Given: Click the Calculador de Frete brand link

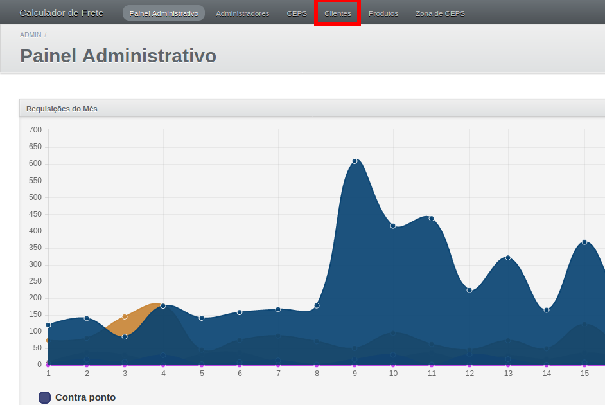Looking at the screenshot, I should point(62,13).
